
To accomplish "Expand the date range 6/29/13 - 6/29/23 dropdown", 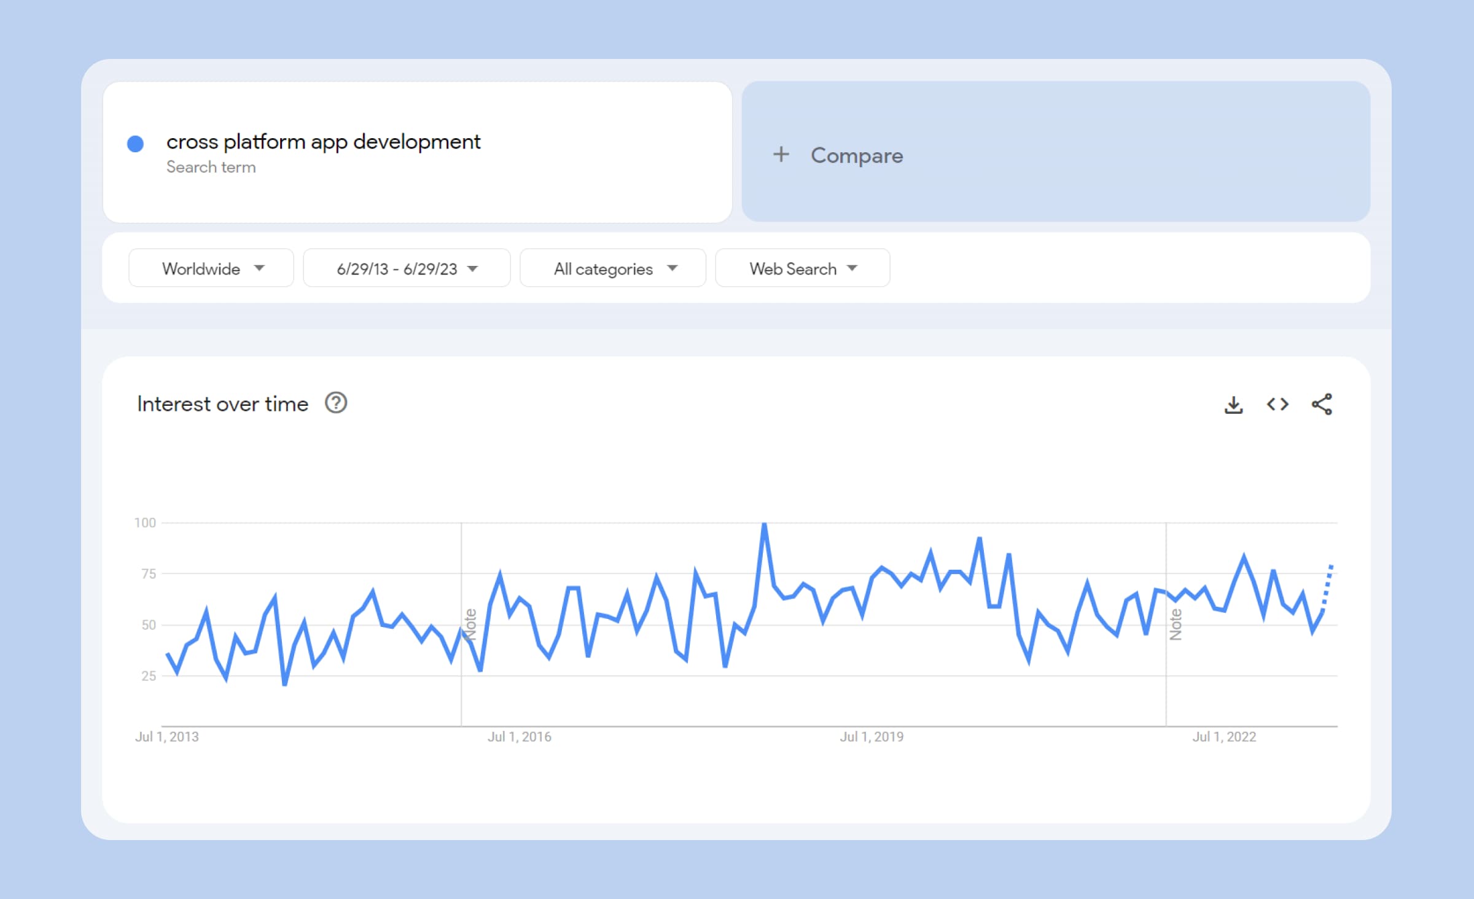I will click(404, 268).
